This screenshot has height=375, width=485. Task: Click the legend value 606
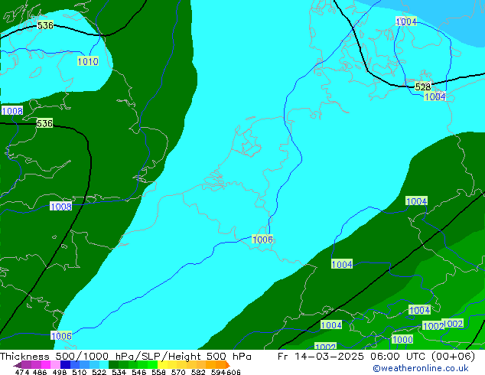(x=233, y=372)
